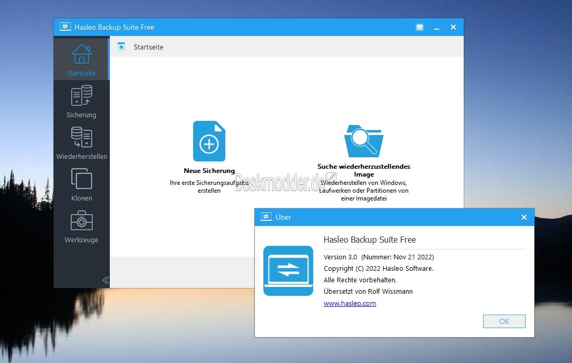Click "Copyright (C) 2022 Hasleo Software." line
The height and width of the screenshot is (363, 572).
coord(379,268)
